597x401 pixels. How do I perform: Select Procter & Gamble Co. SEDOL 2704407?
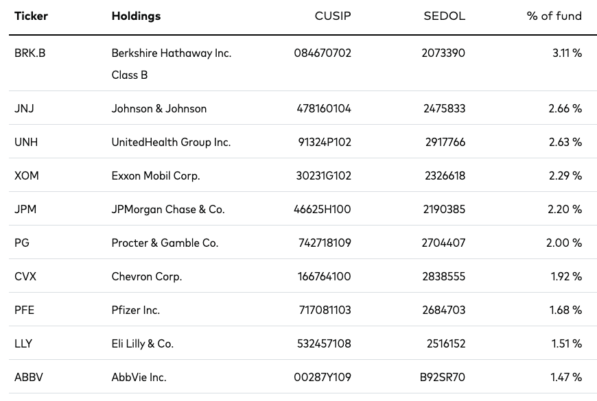point(443,243)
